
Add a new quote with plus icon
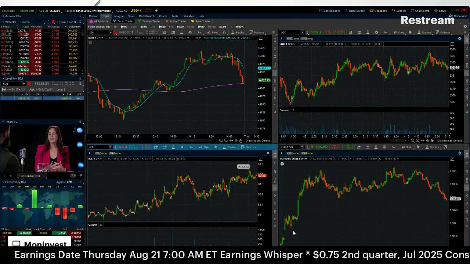click(x=156, y=11)
